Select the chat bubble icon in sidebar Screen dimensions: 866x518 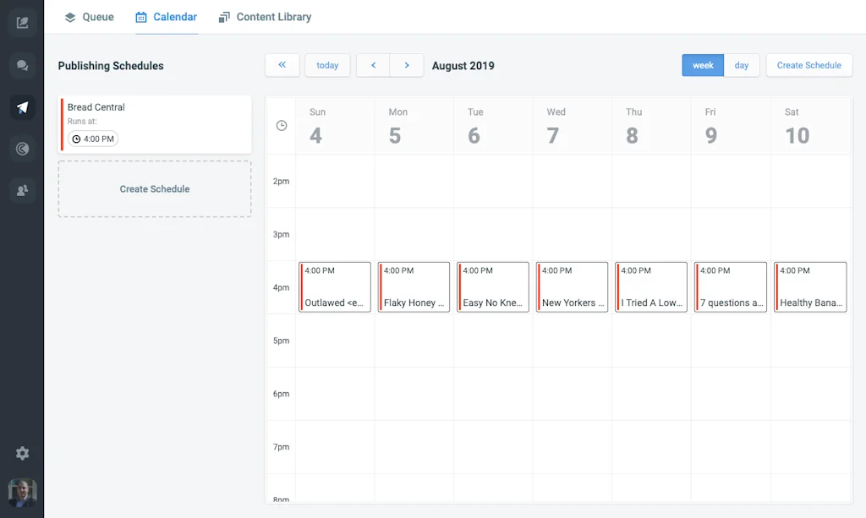[23, 64]
